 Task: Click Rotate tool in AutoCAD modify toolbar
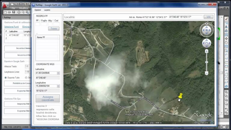point(226,43)
